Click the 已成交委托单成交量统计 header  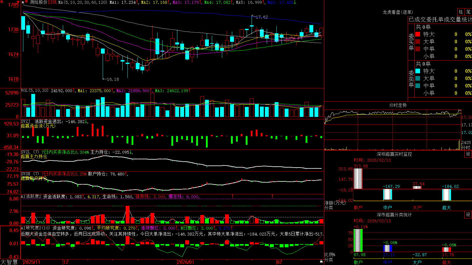pos(440,19)
